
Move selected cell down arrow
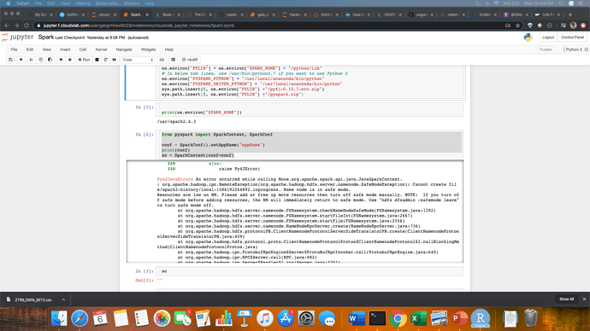click(x=70, y=60)
